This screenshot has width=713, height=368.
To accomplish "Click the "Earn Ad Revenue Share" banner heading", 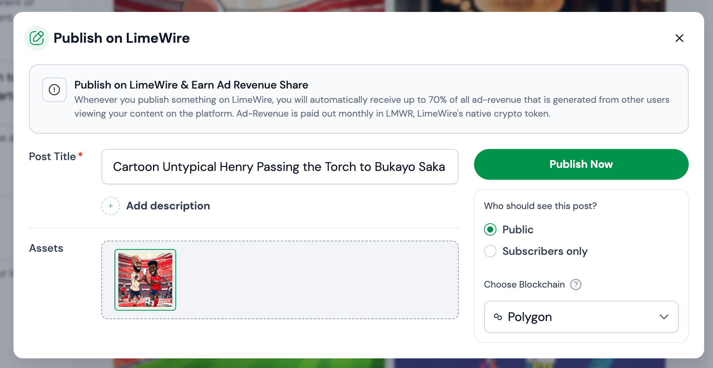I will click(191, 85).
